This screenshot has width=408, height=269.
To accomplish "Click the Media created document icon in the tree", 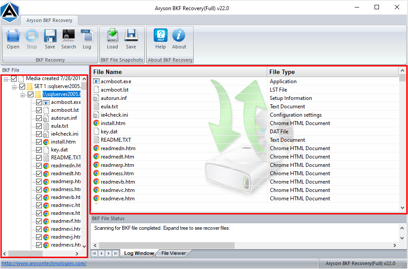I will [22, 78].
